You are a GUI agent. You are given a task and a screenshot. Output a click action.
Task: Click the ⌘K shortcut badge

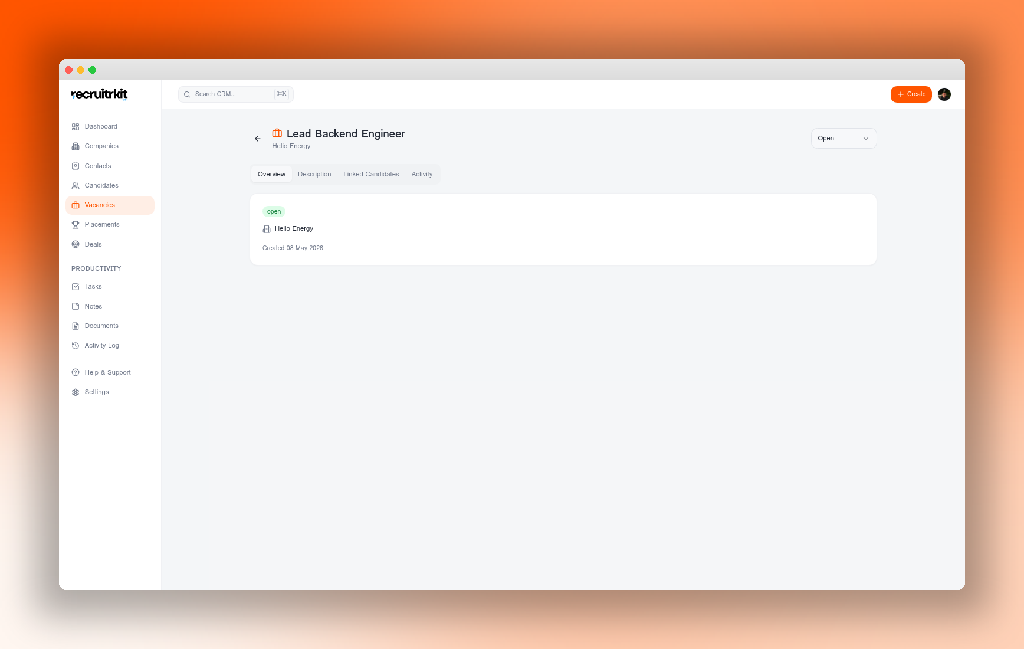pos(281,94)
